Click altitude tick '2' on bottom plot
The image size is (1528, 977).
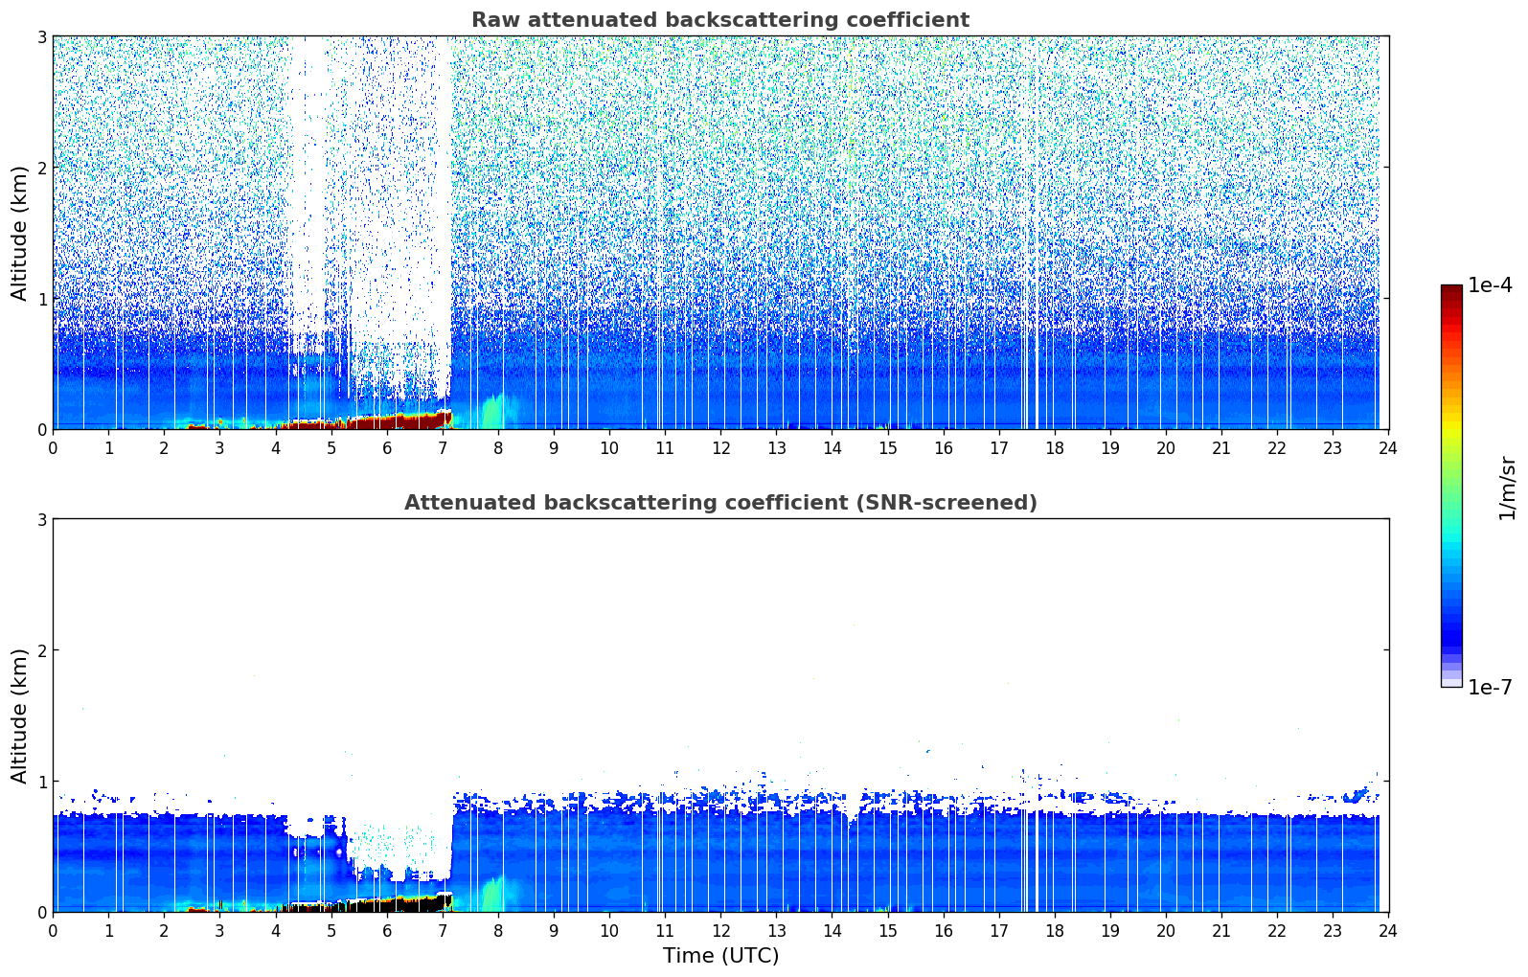pyautogui.click(x=41, y=650)
